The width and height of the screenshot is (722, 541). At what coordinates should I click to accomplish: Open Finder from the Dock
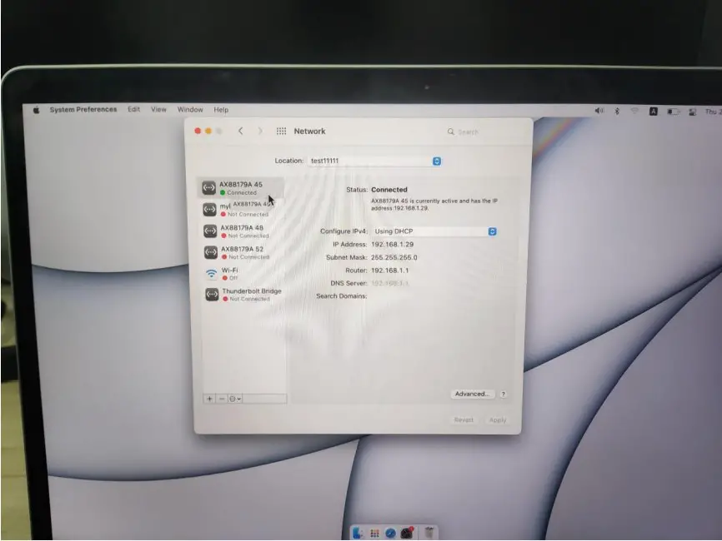click(358, 533)
